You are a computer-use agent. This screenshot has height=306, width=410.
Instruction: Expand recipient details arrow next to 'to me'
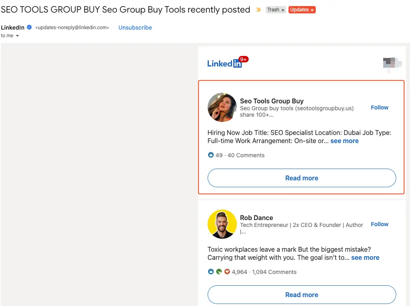(17, 36)
